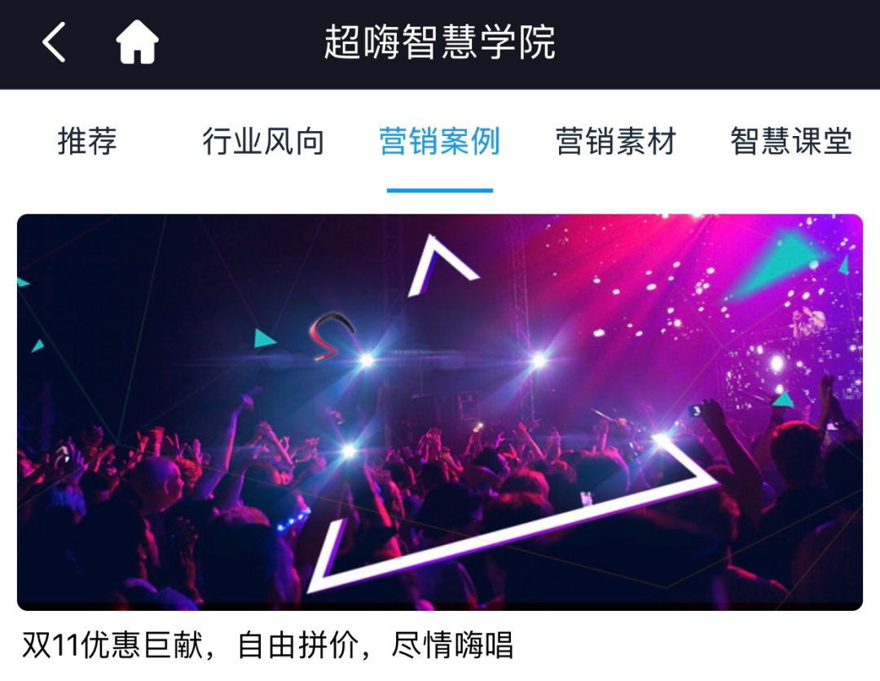This screenshot has width=880, height=681.
Task: Open the 行业风向 tab
Action: pos(263,141)
